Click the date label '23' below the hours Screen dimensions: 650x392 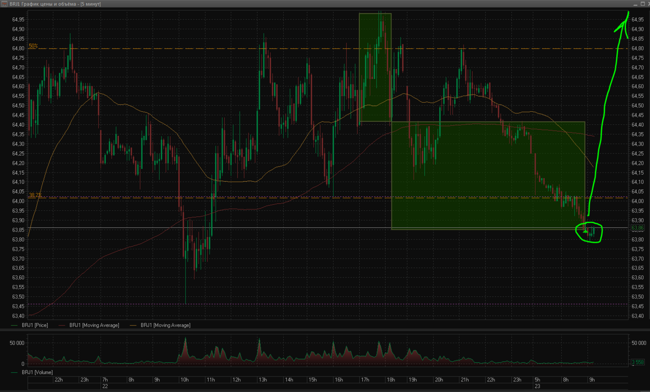click(x=538, y=386)
